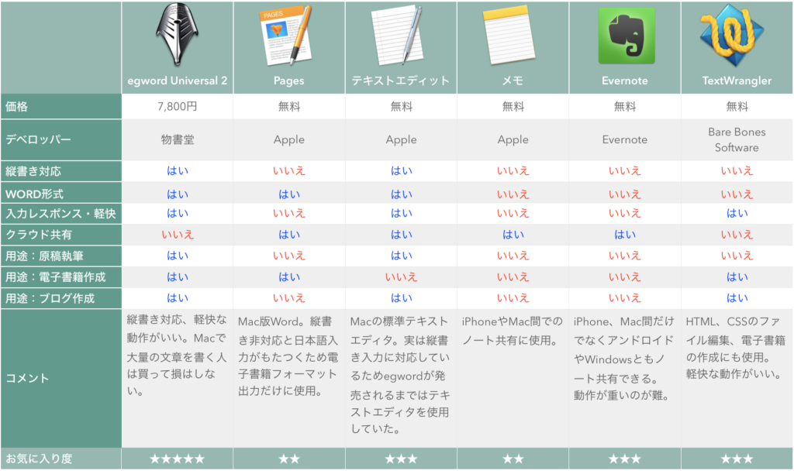Click はい in クラウド共有 row for メモ
794x474 pixels.
[x=513, y=235]
